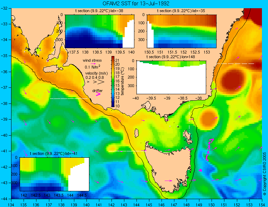Click the '0.1 N/m²' legend value
This screenshot has height=207, width=268.
(x=93, y=67)
